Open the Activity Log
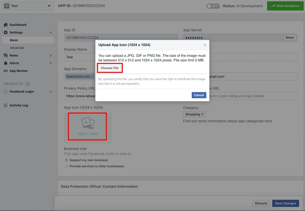This screenshot has width=305, height=211. pyautogui.click(x=19, y=105)
